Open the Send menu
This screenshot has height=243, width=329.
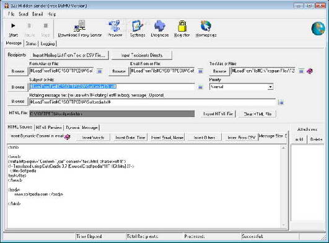24,14
